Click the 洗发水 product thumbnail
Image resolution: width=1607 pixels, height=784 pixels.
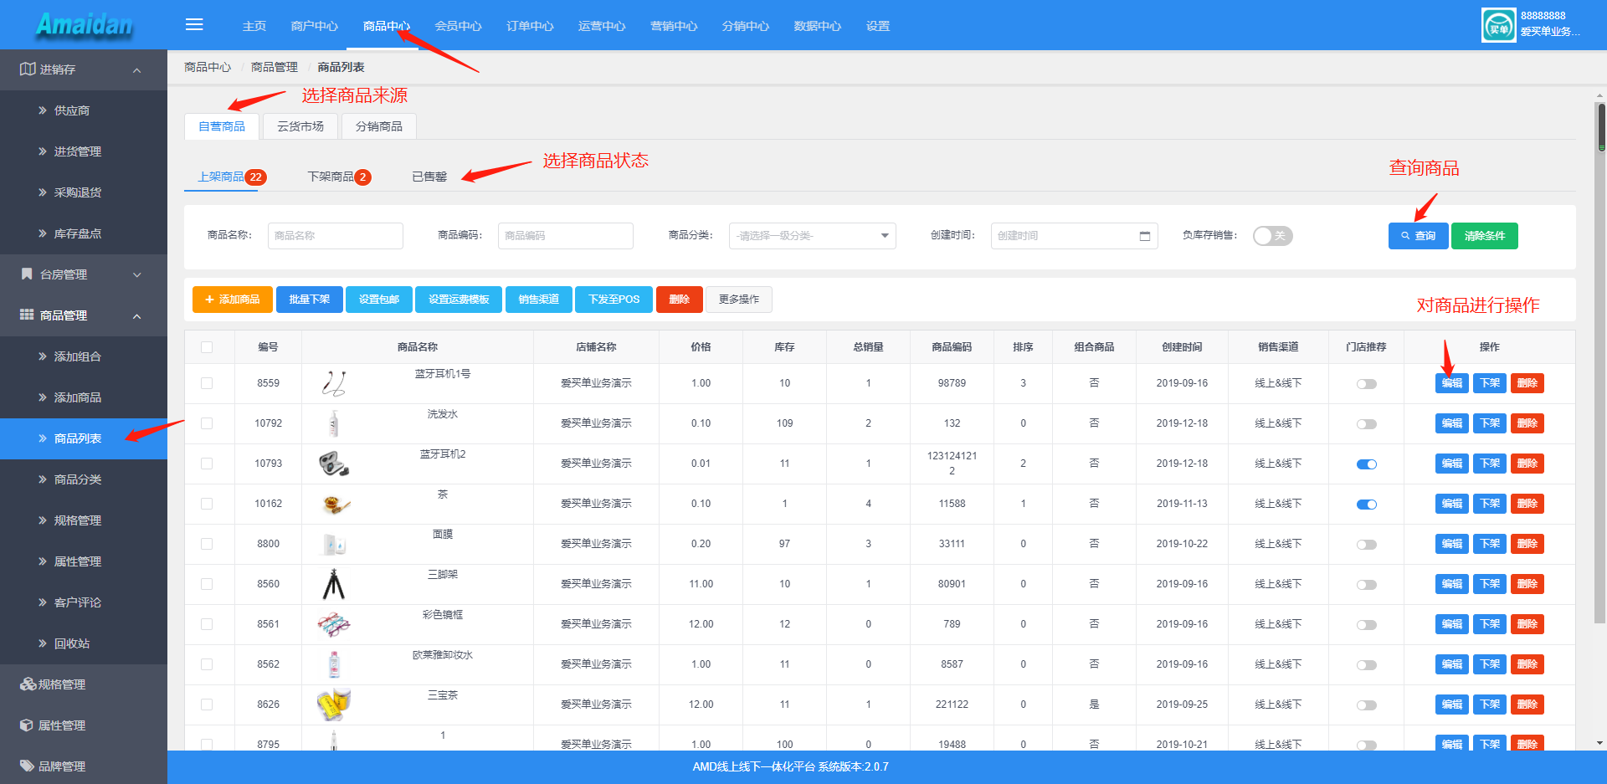coord(334,424)
